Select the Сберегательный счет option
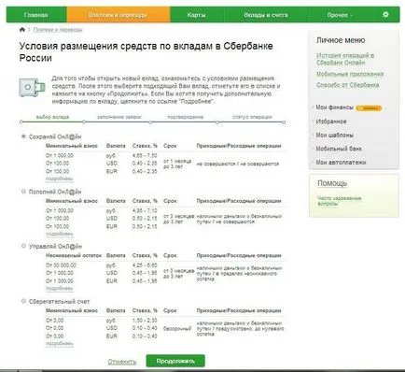Screen dimensions: 405x372 tap(23, 301)
